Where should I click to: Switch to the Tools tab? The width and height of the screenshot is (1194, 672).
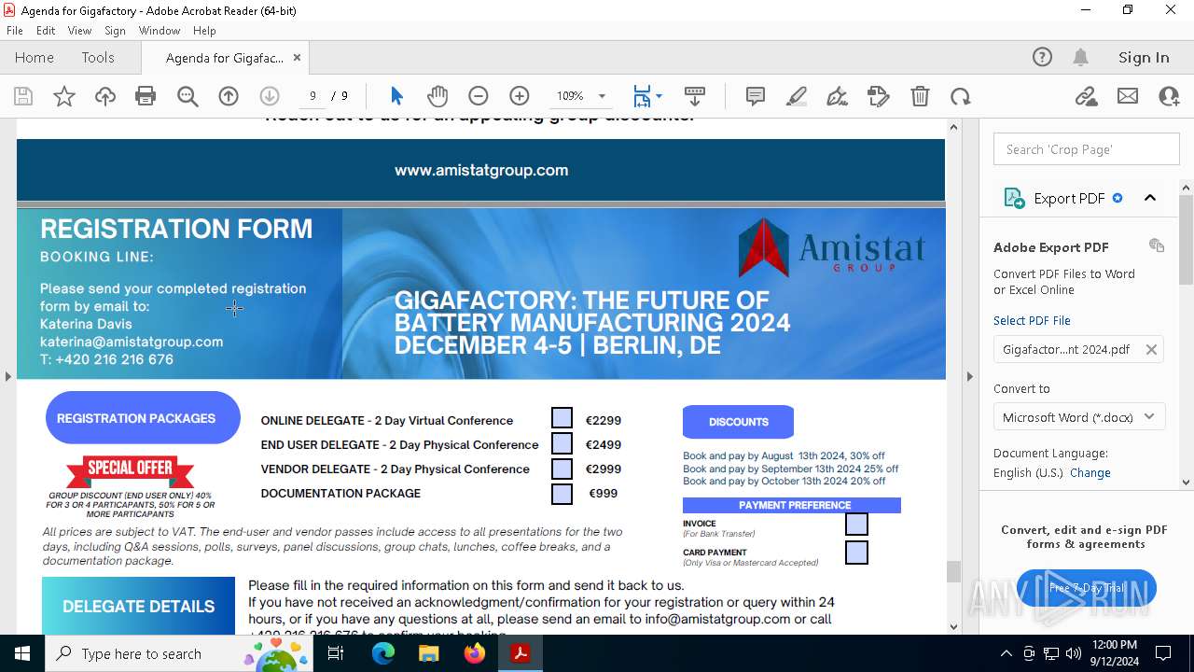pyautogui.click(x=98, y=57)
